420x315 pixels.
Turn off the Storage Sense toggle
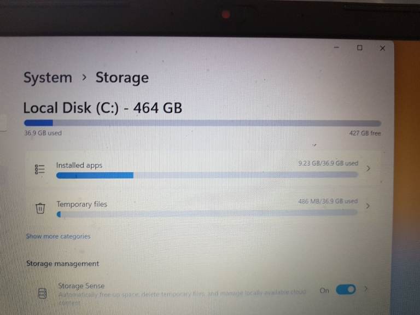click(346, 289)
